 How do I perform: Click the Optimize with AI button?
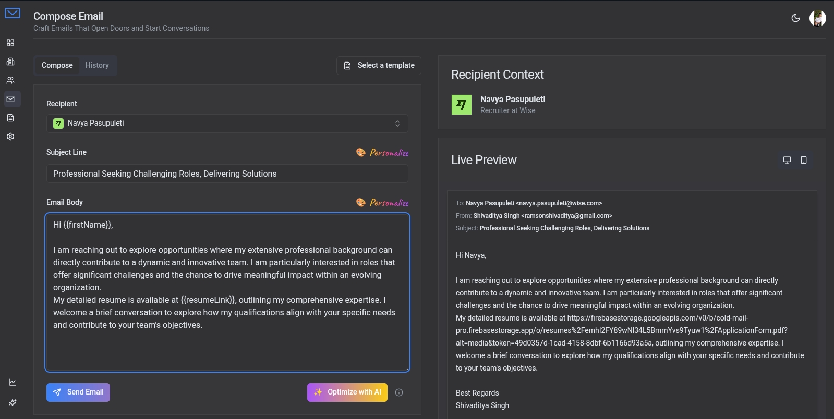pos(347,392)
